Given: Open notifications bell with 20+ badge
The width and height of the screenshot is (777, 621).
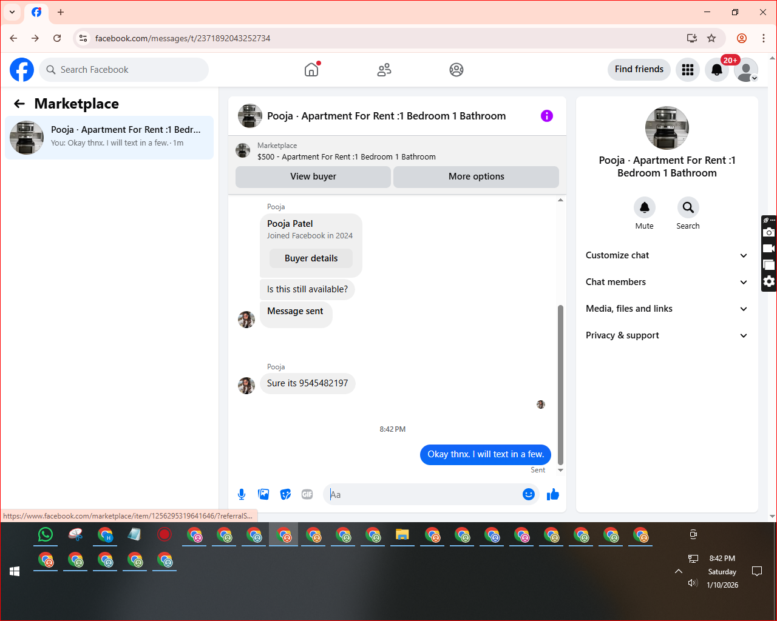Looking at the screenshot, I should tap(717, 70).
